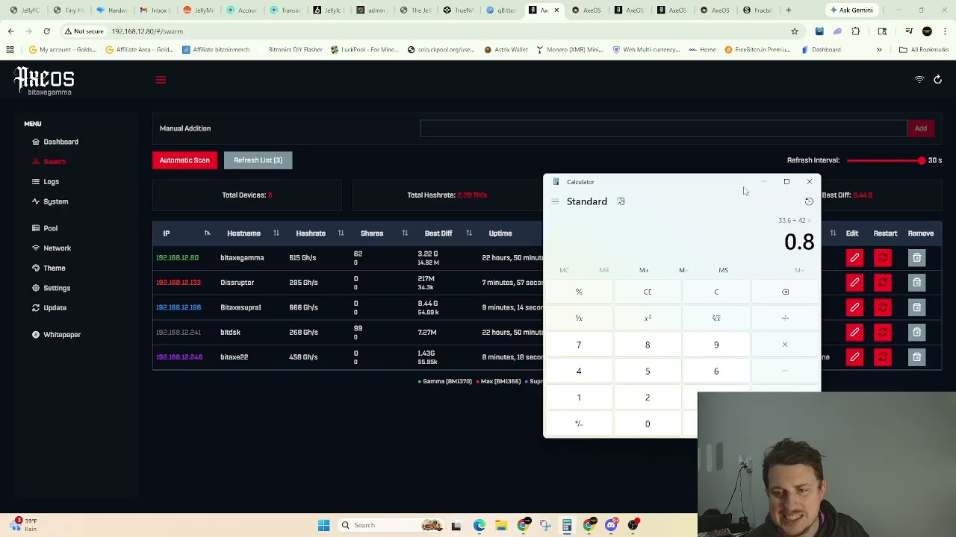
Task: Edit the bitdsk device row
Action: coord(854,333)
